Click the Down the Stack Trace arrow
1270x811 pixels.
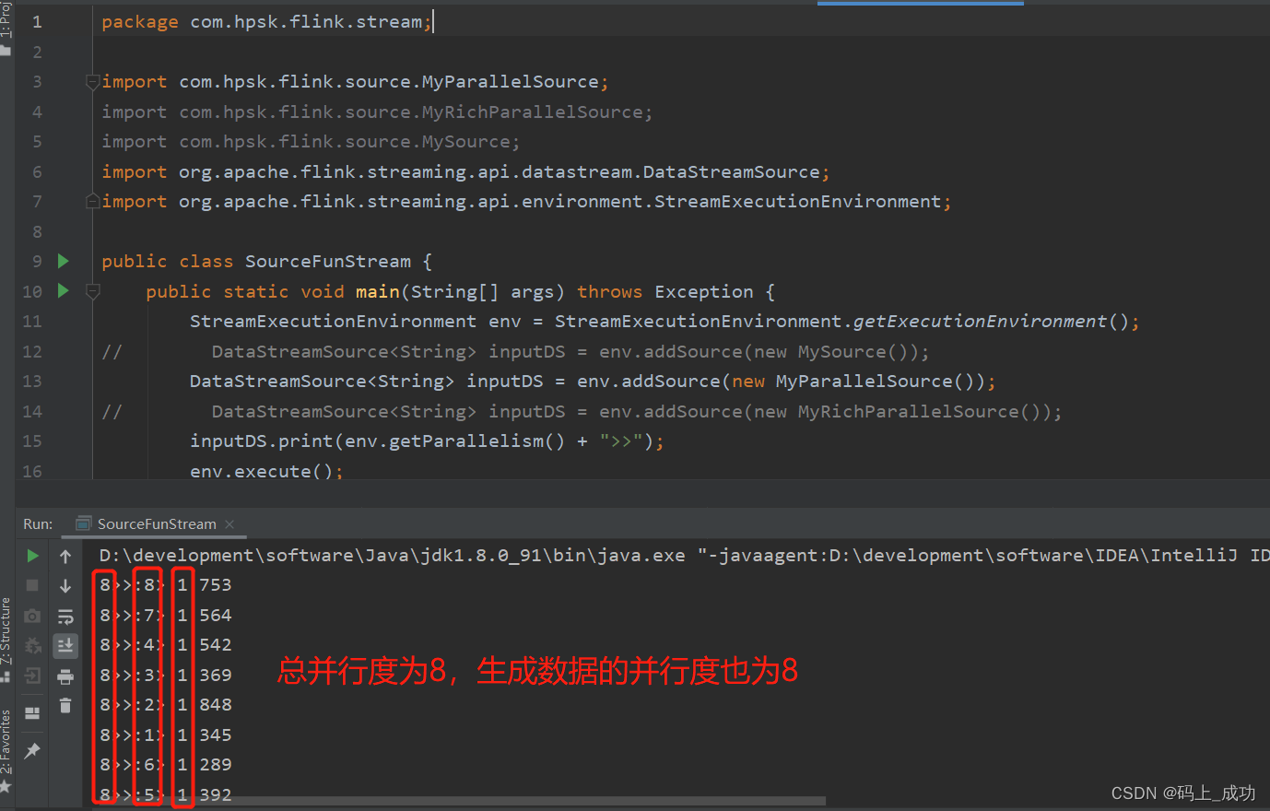click(65, 585)
